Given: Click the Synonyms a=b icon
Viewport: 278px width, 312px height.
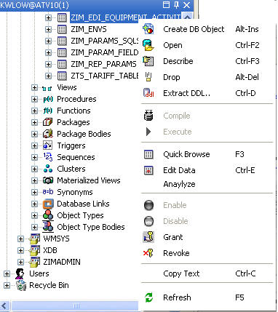Looking at the screenshot, I should tap(48, 192).
